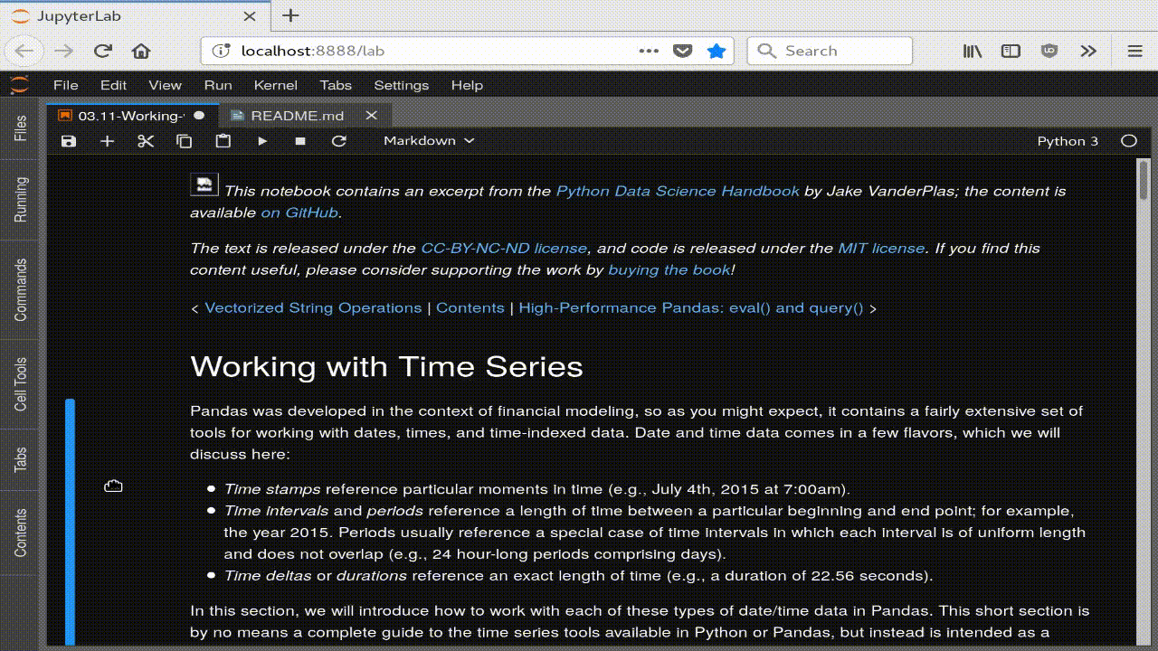Screen dimensions: 1158x651
Task: Expand more browser tools chevron
Action: tap(1088, 51)
